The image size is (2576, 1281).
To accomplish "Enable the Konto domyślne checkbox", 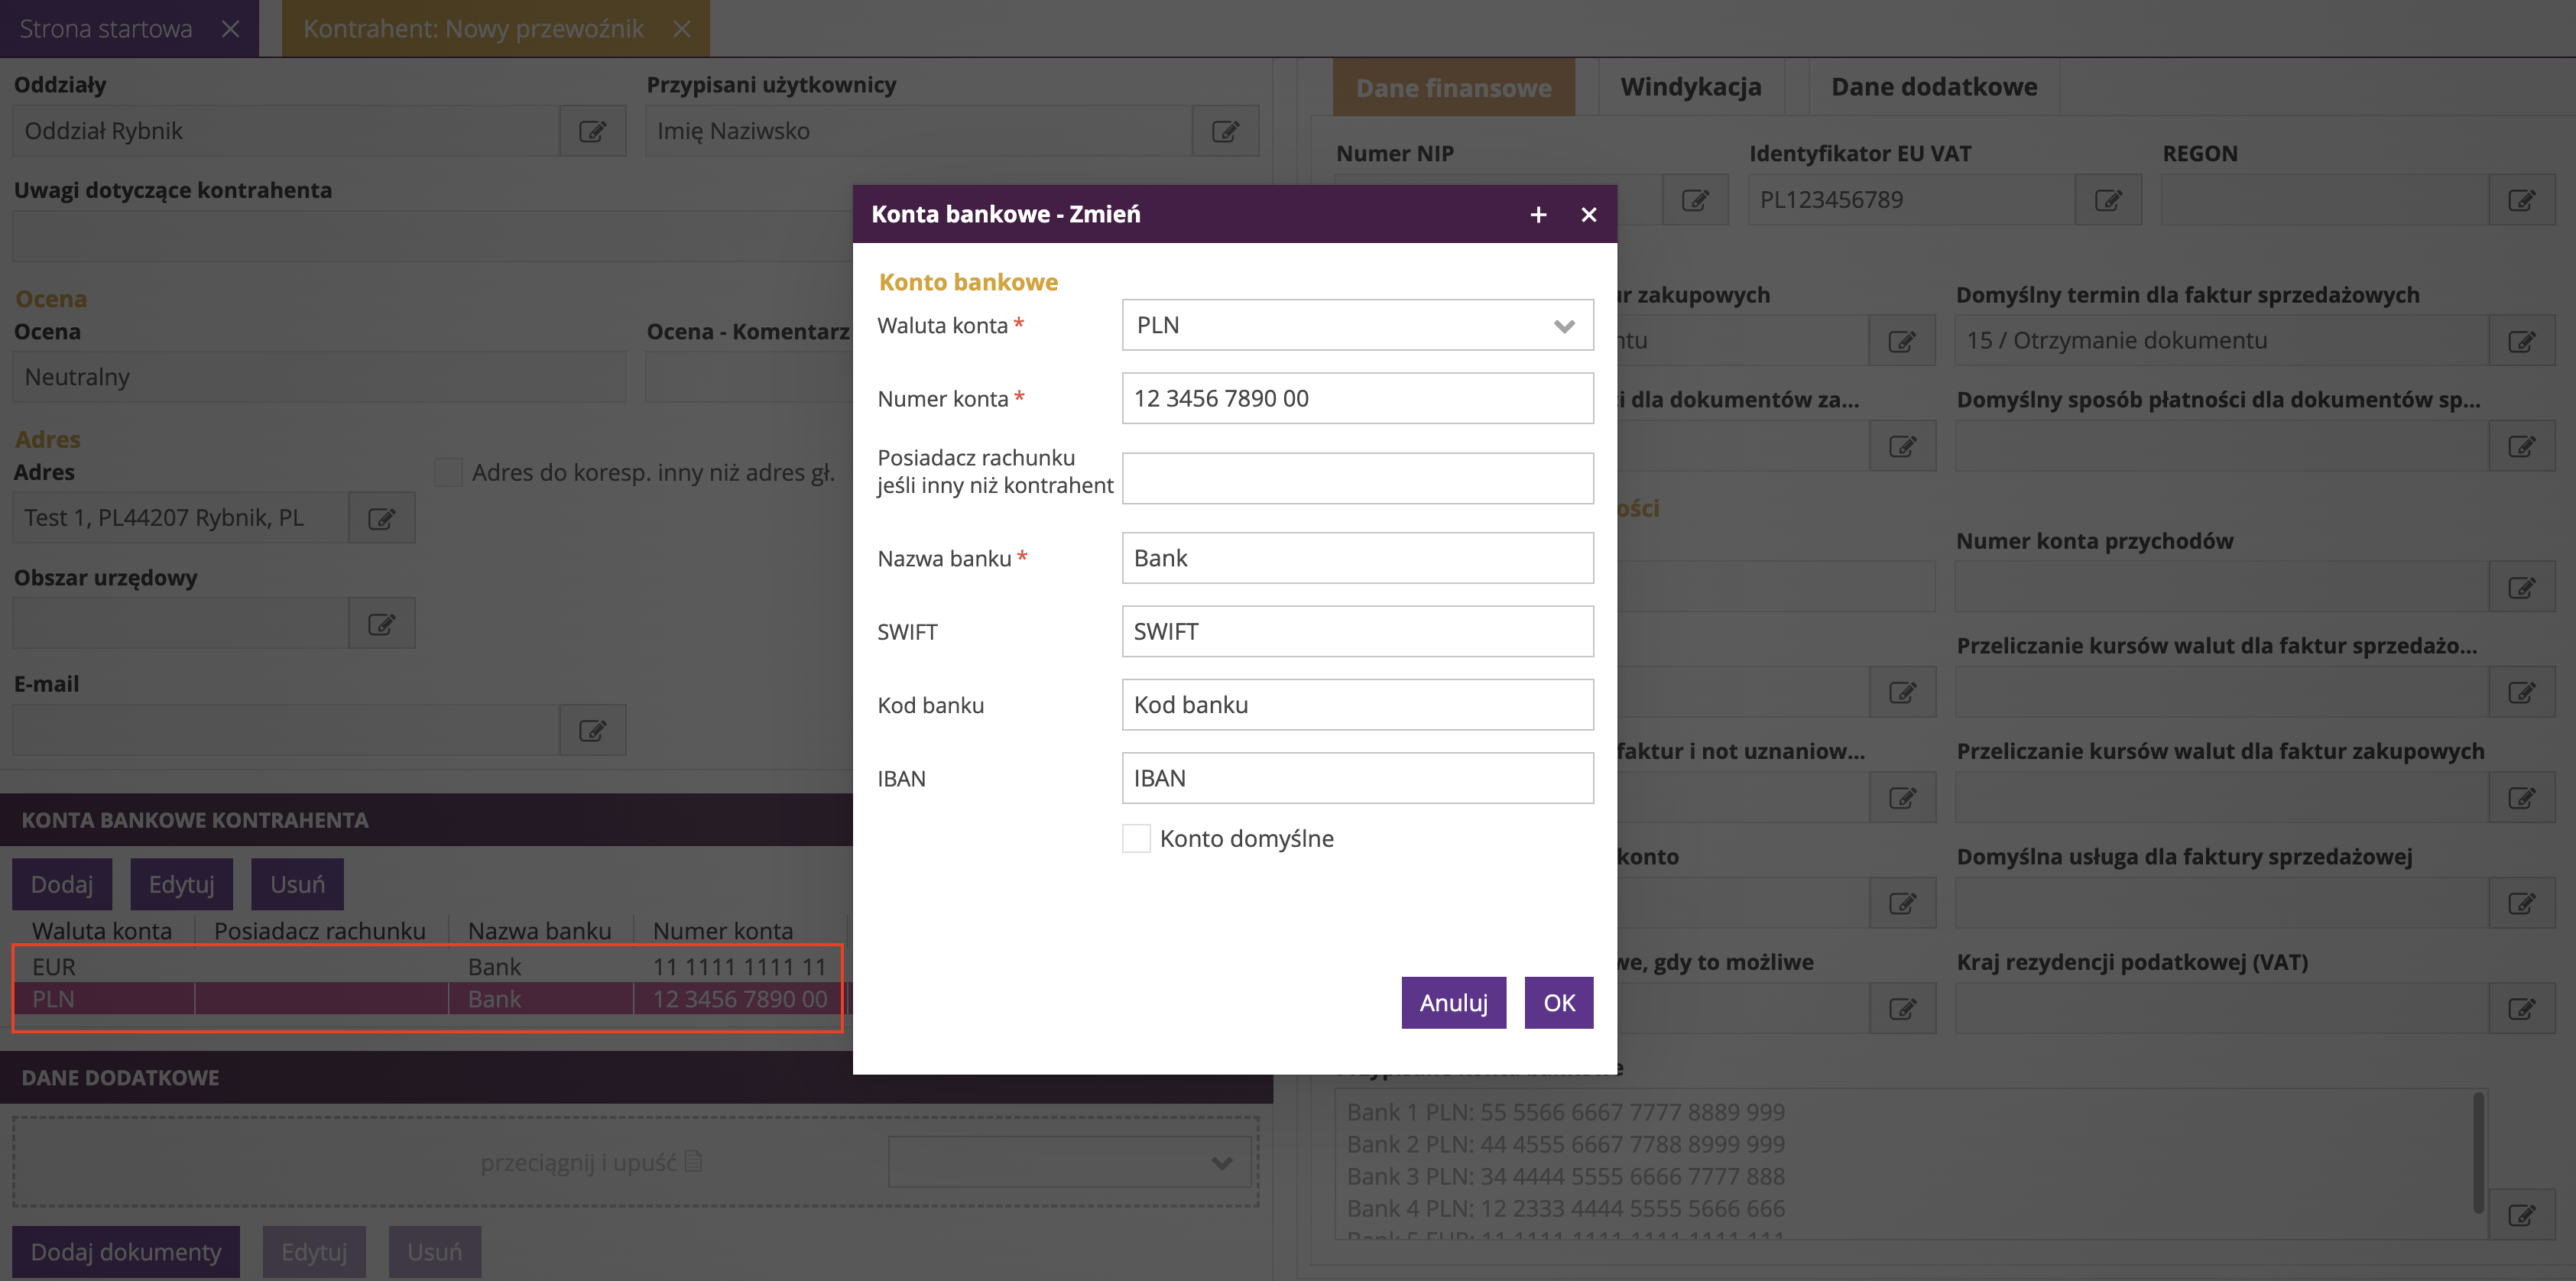I will (1136, 838).
